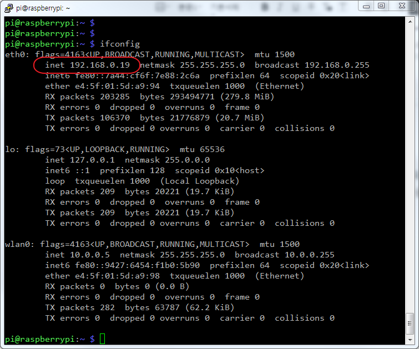Click 'inet 10.0.0.5' address
This screenshot has height=349, width=419.
(x=78, y=255)
